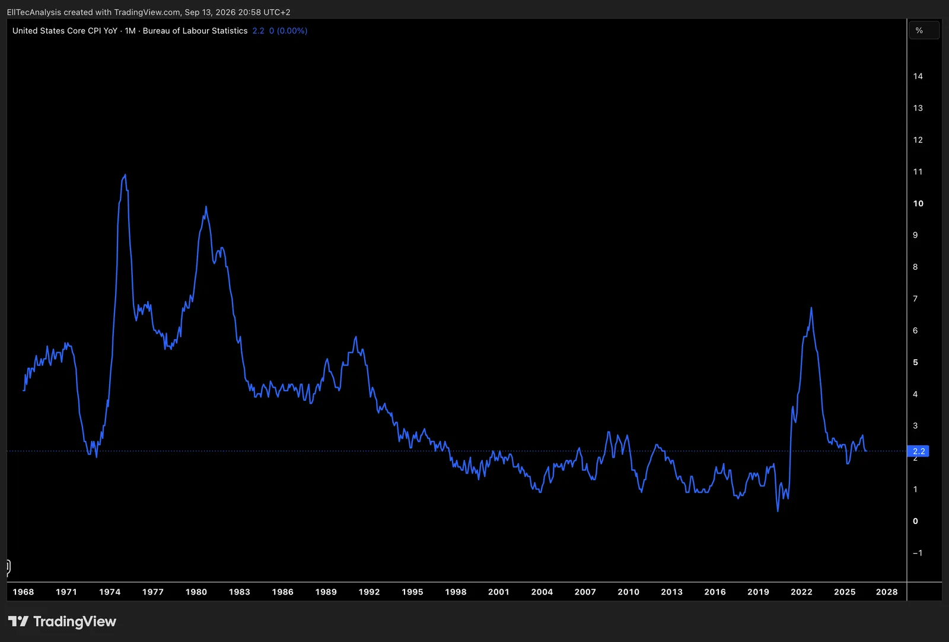Click the 1968 time axis label
The height and width of the screenshot is (642, 949).
tap(23, 592)
